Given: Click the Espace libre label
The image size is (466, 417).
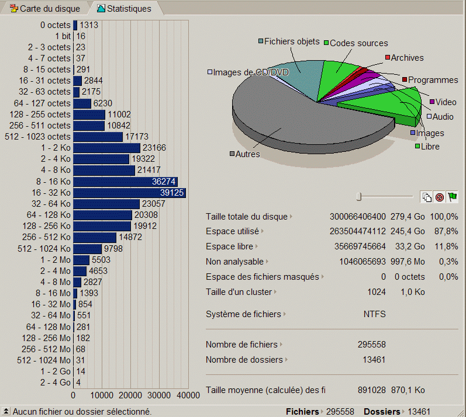Looking at the screenshot, I should (x=229, y=246).
